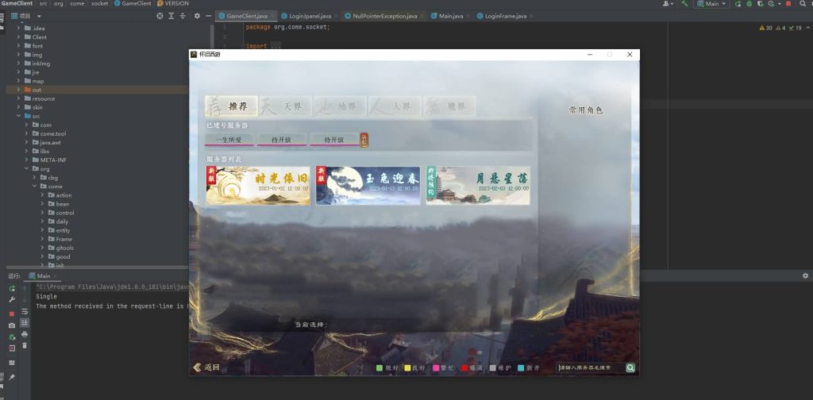Click the run with coverage icon in top toolbar
813x400 pixels.
[761, 4]
